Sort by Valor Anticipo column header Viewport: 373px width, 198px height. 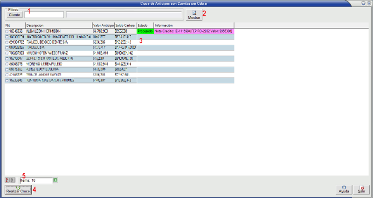point(103,25)
